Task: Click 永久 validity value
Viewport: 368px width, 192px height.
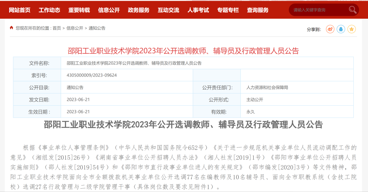Action: pos(250,112)
